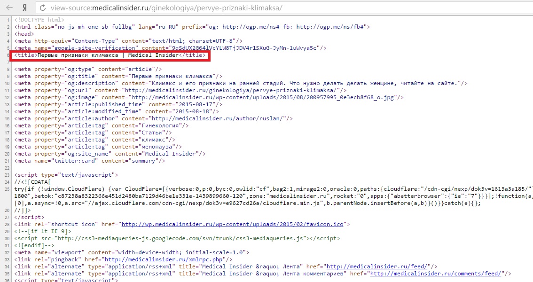Viewport: 533px width, 282px height.
Task: Click the google-site-verification meta line
Action: [x=170, y=48]
